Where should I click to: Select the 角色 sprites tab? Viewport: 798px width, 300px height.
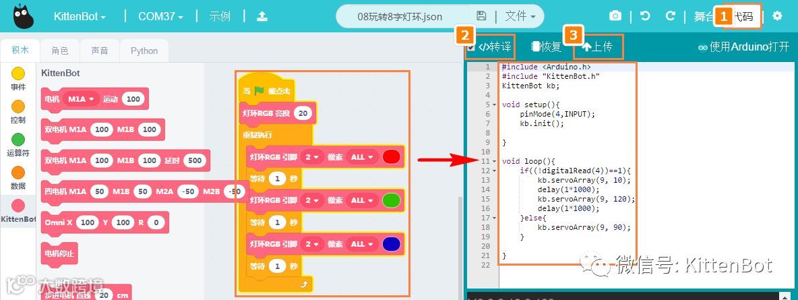pyautogui.click(x=60, y=51)
